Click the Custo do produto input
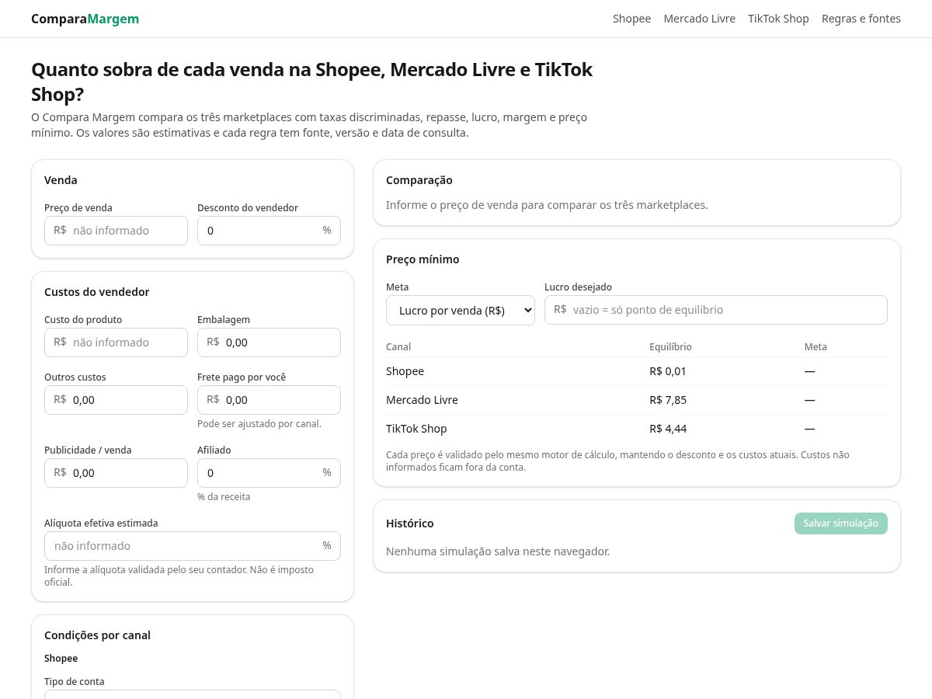Screen dimensions: 932x699 click(116, 343)
